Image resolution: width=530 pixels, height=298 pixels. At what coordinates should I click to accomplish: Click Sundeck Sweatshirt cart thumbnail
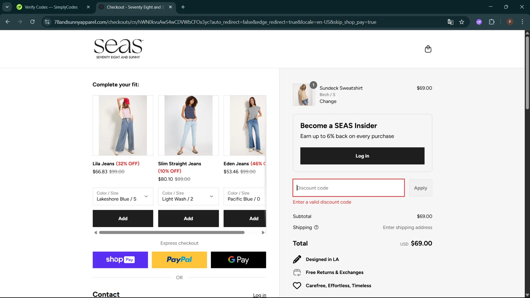click(x=304, y=95)
